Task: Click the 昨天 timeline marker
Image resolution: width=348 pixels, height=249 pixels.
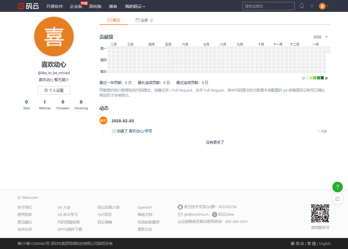Action: pos(103,121)
